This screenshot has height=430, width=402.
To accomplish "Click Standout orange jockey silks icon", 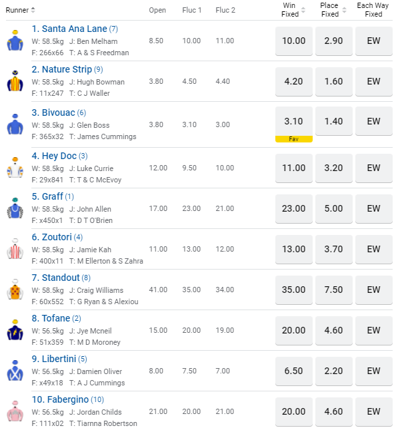I will (x=15, y=290).
